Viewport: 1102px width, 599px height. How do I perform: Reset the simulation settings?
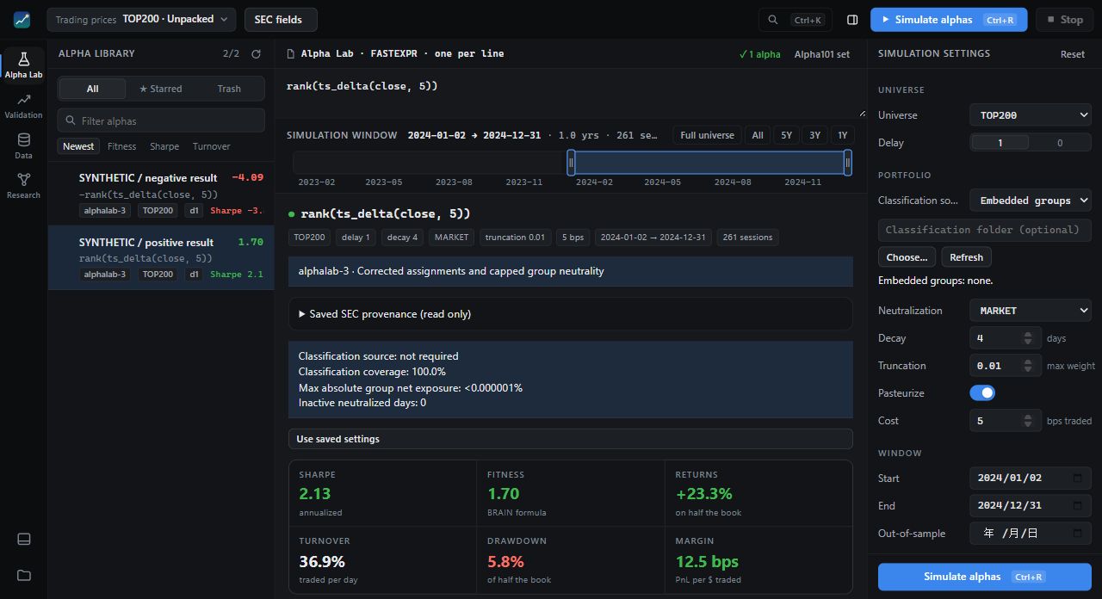pos(1073,54)
